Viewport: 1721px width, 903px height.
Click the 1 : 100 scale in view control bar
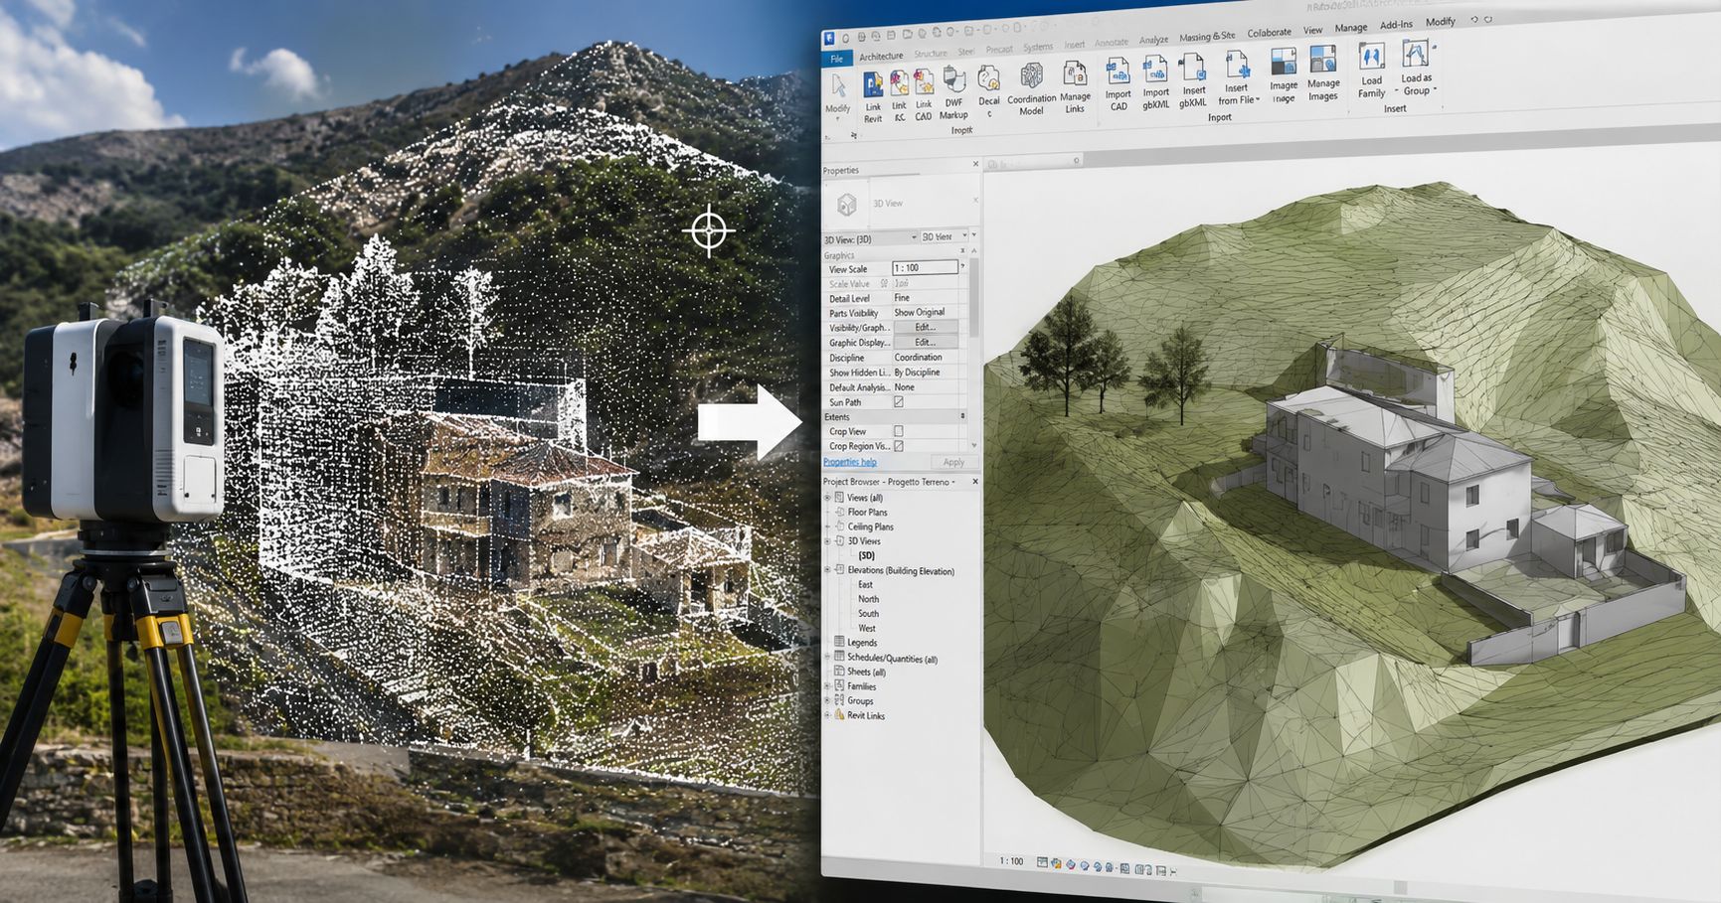click(1011, 861)
